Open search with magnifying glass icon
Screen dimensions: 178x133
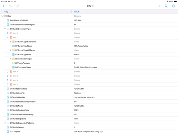(166, 6)
